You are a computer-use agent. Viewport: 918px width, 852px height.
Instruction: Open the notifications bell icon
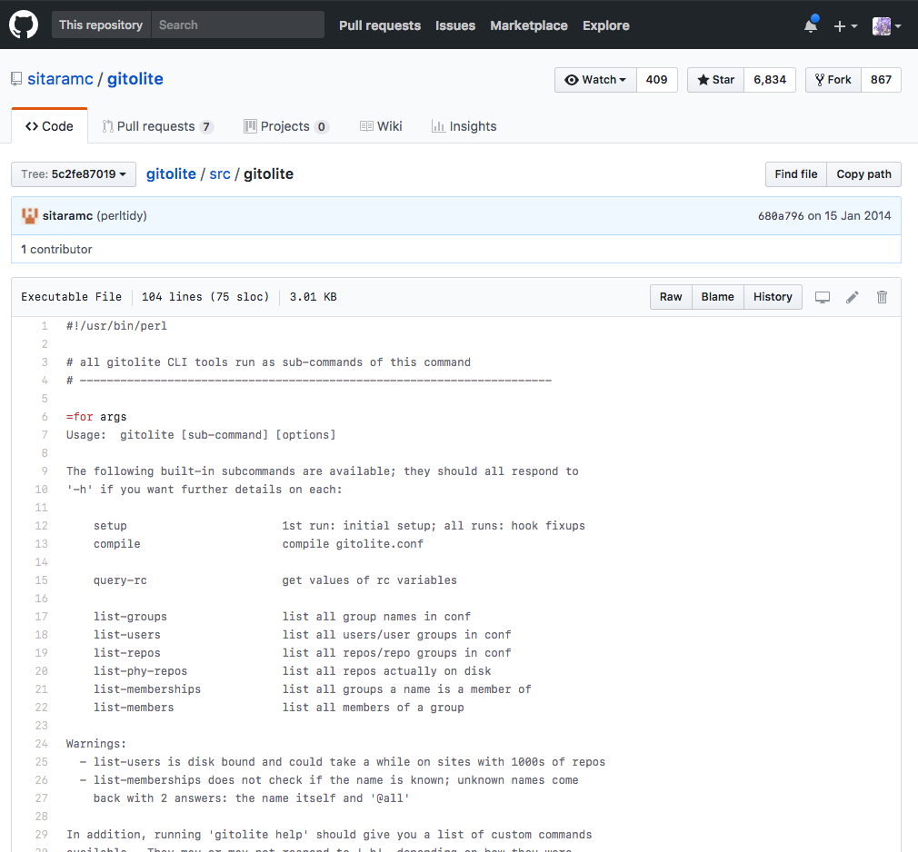811,25
